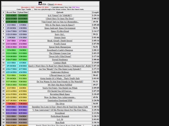169x126 pixels.
Task: Open 'Lvl. 50' episode link
Action: point(60,119)
